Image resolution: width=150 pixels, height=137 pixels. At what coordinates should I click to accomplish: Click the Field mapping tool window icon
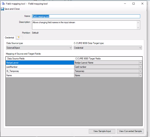pos(3,4)
